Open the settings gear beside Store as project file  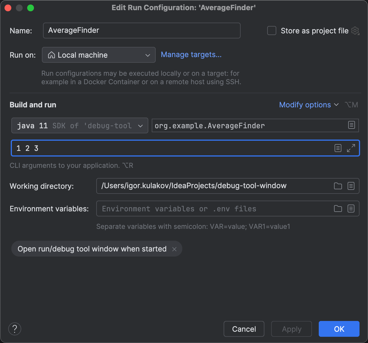tap(355, 31)
